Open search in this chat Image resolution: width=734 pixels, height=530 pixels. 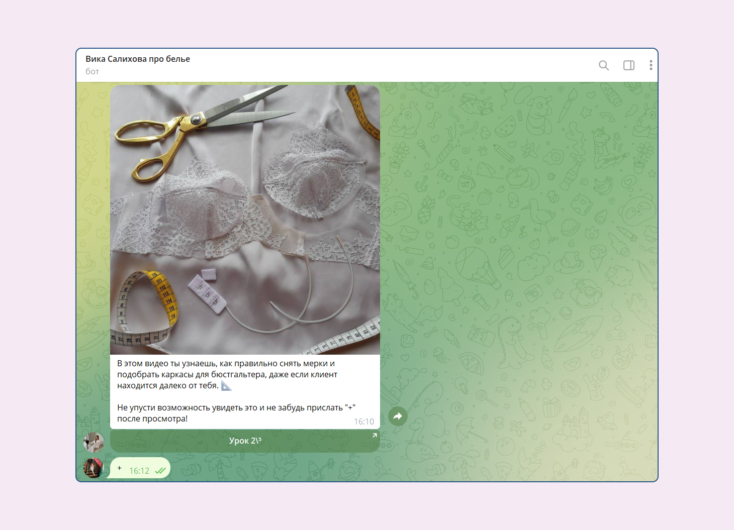click(604, 65)
